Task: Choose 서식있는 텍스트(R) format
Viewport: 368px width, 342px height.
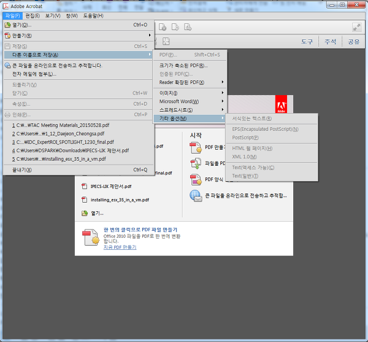Action: [272, 119]
